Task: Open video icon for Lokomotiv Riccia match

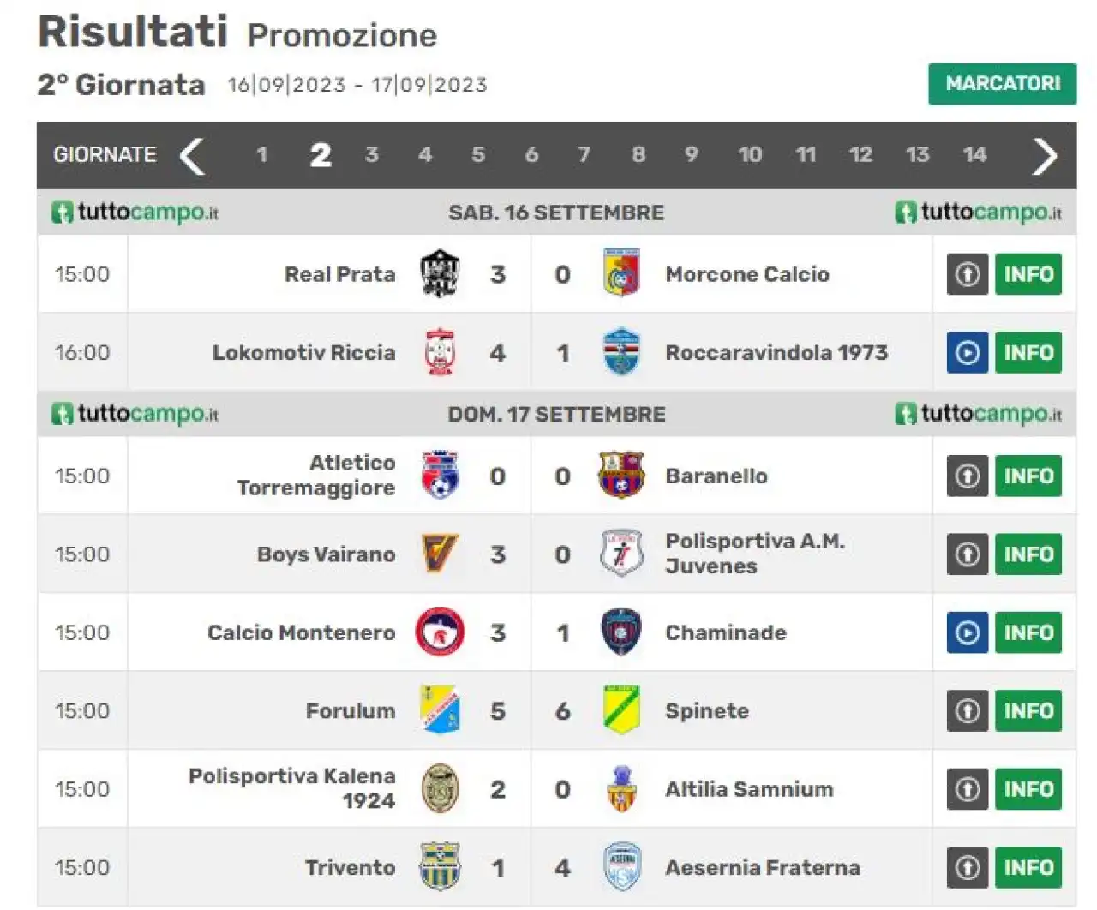Action: coord(968,352)
